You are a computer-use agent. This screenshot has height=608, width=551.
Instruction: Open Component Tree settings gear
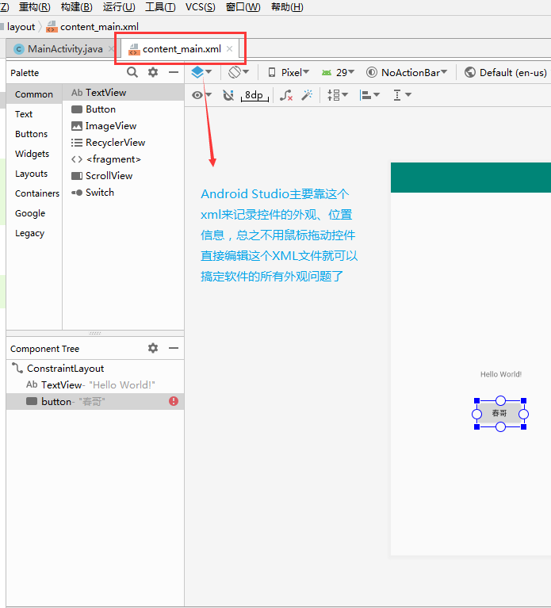click(x=153, y=348)
